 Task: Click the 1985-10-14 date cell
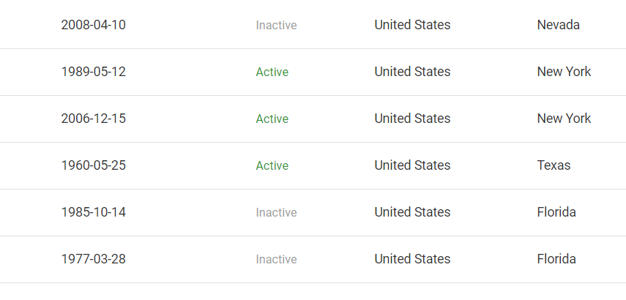[93, 212]
